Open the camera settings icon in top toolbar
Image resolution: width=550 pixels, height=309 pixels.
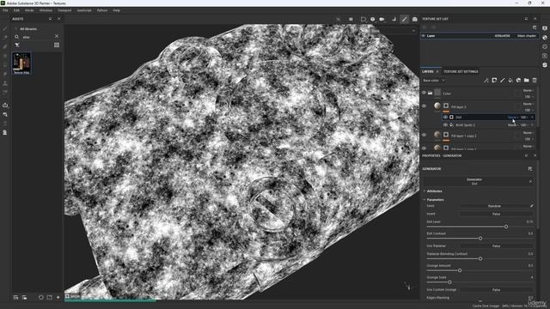pyautogui.click(x=382, y=19)
